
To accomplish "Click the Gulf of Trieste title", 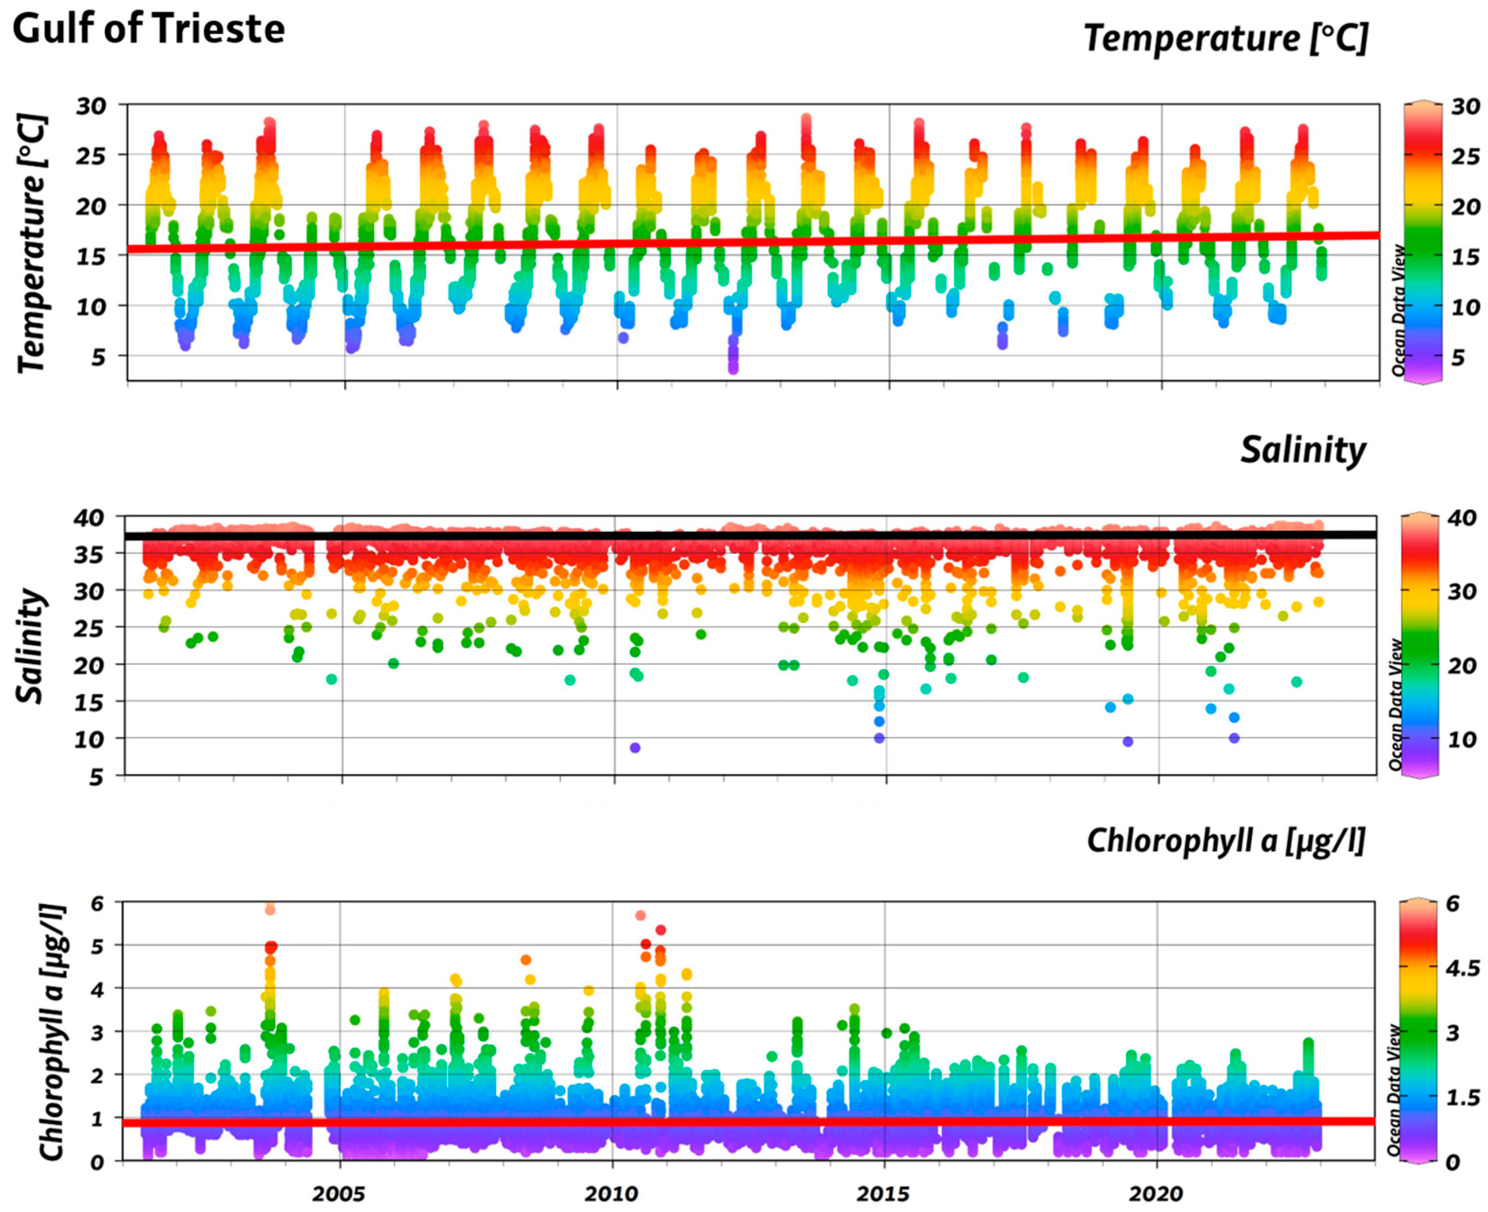I will [149, 30].
